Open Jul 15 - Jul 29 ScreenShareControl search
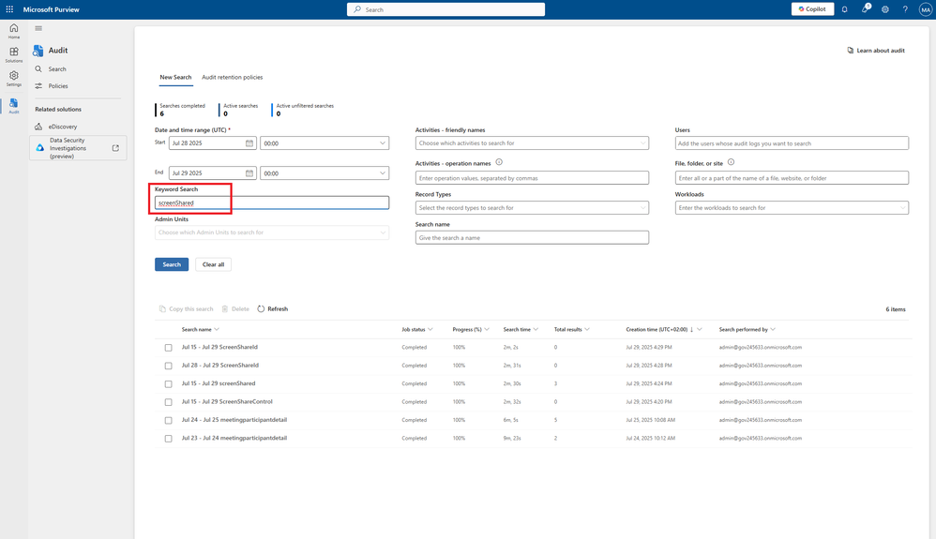 pyautogui.click(x=227, y=402)
